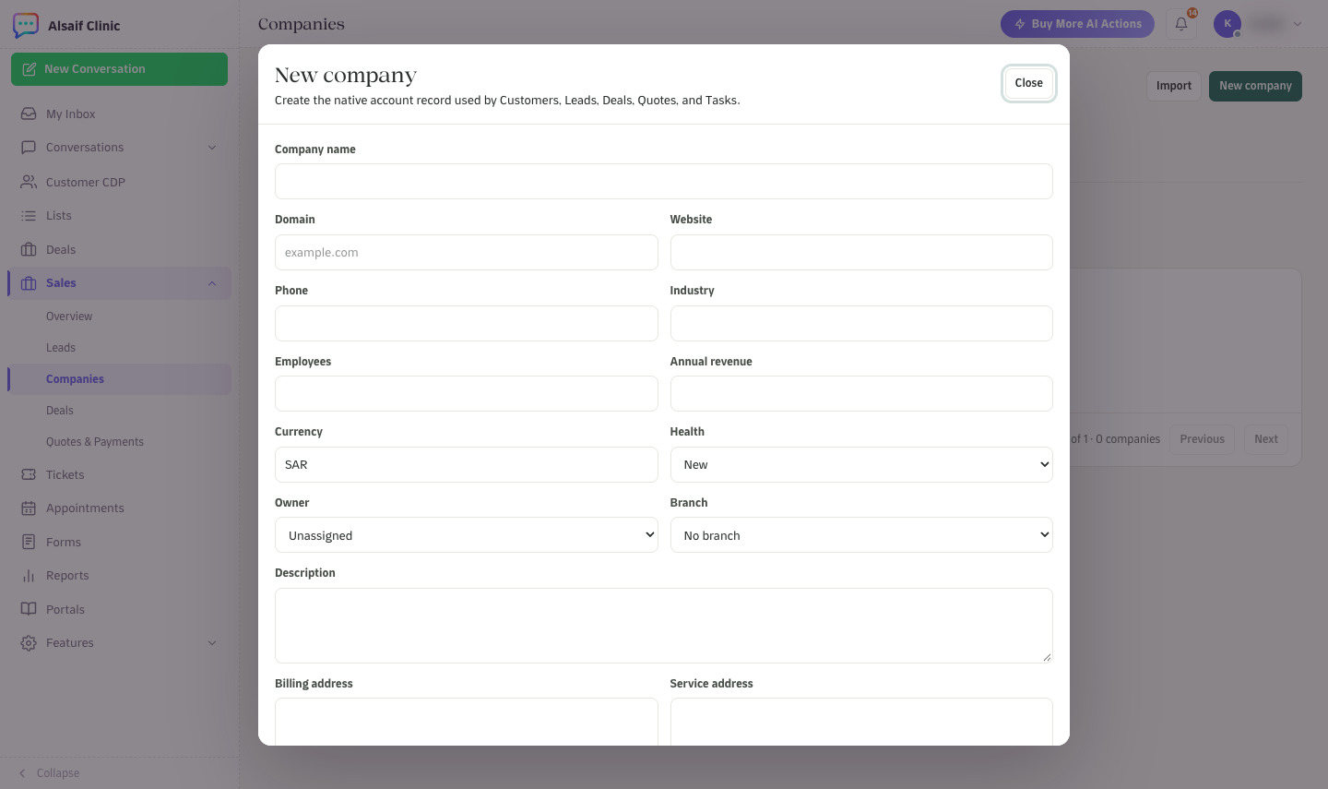Focus the Company name input field
The width and height of the screenshot is (1328, 789).
pos(664,182)
